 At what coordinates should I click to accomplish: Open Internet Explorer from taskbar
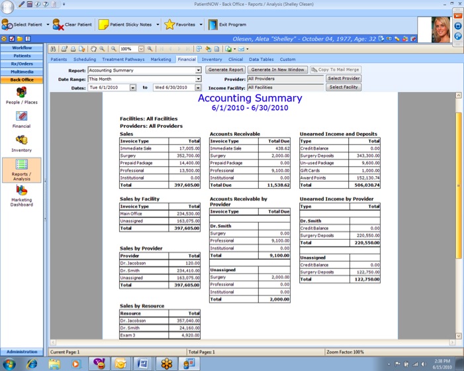click(32, 364)
